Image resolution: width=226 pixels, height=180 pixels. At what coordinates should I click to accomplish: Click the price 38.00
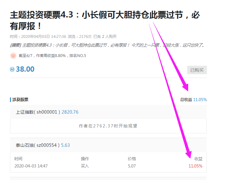click(25, 69)
